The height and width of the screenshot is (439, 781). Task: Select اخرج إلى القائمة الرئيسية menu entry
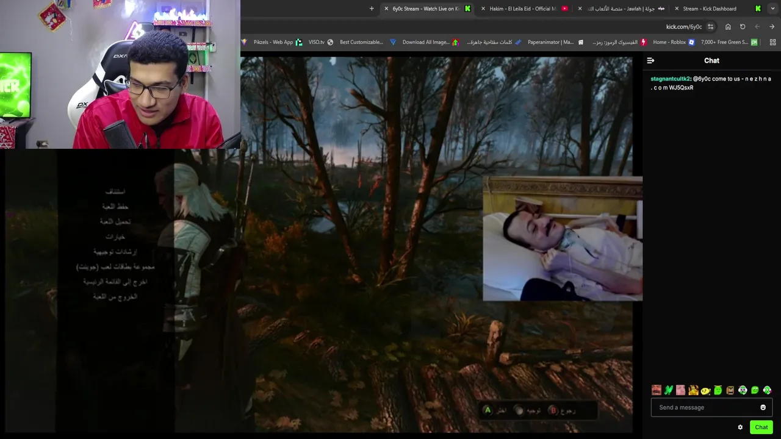pyautogui.click(x=115, y=282)
